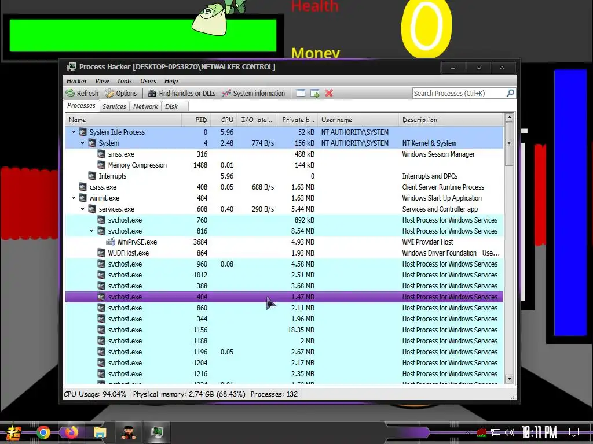Click the wininit.exe process icon
Screen dimensions: 593x444
[83, 198]
